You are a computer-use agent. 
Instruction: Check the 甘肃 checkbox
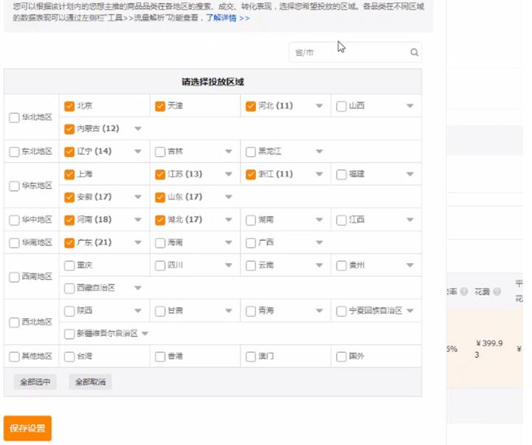160,311
